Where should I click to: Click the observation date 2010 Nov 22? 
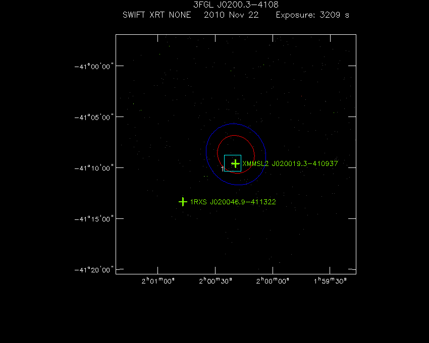[231, 15]
